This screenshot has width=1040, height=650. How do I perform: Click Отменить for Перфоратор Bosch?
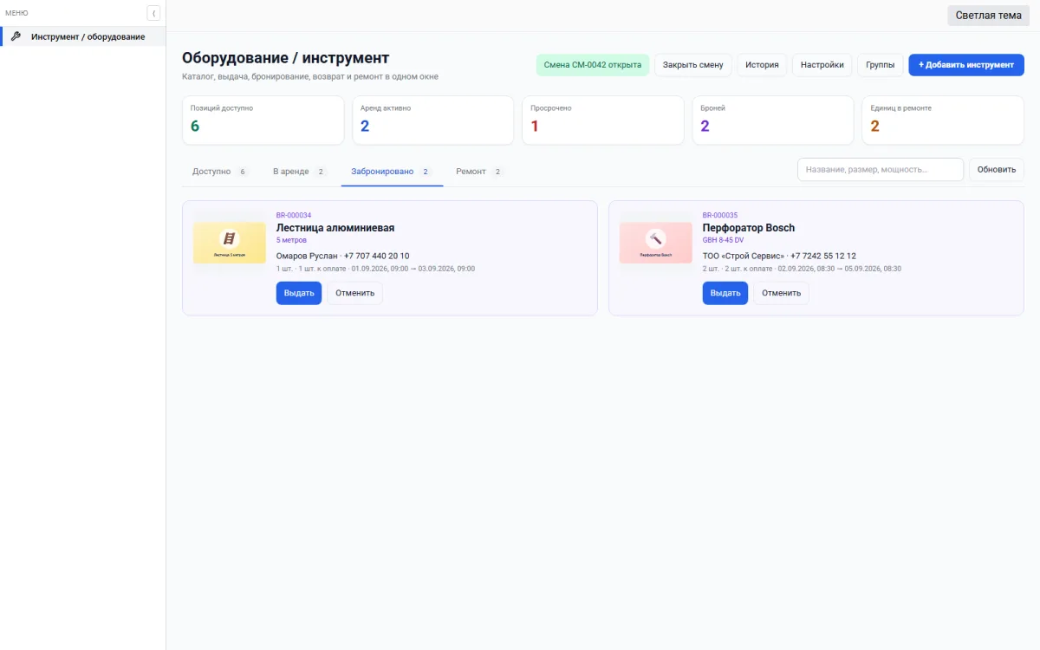[x=781, y=293]
